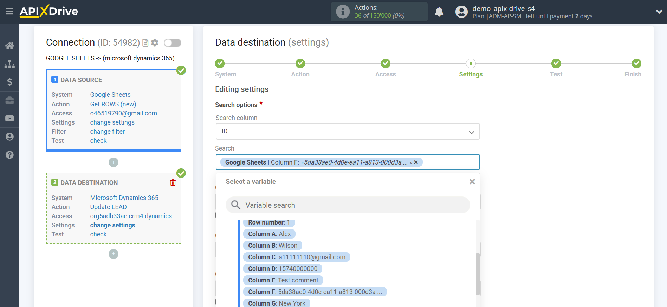Go to Home in sidebar
The width and height of the screenshot is (667, 307).
tap(9, 46)
